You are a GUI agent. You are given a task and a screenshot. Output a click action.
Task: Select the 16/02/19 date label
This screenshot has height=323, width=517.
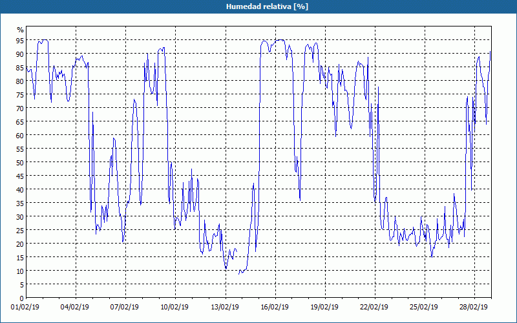274,307
